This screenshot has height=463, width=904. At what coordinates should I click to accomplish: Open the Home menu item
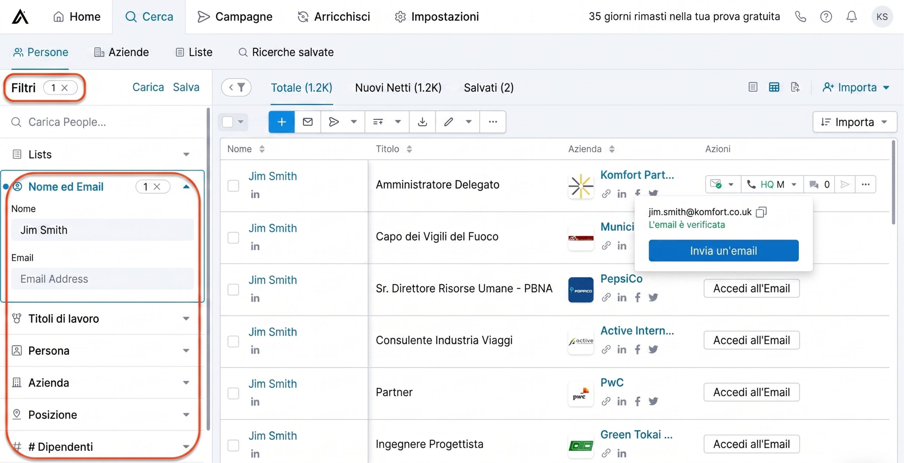[x=77, y=17]
